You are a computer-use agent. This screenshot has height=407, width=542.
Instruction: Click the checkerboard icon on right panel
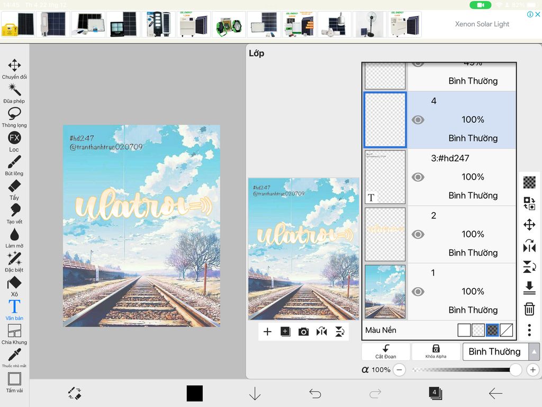click(529, 182)
